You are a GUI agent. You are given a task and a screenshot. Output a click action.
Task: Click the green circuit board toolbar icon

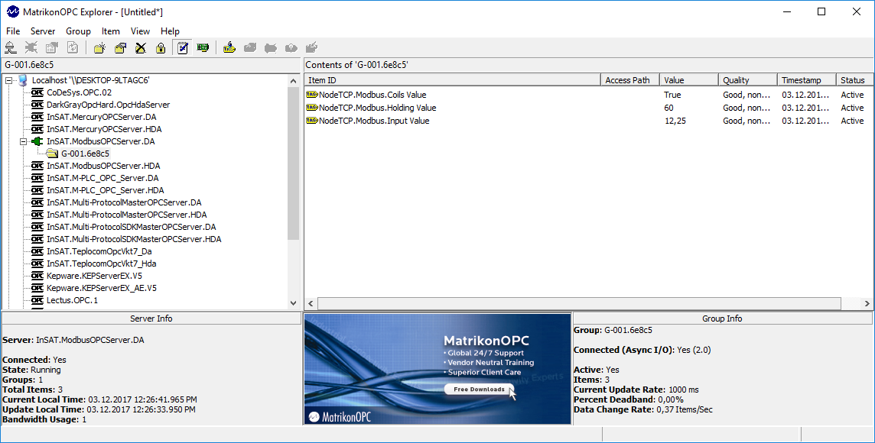203,48
